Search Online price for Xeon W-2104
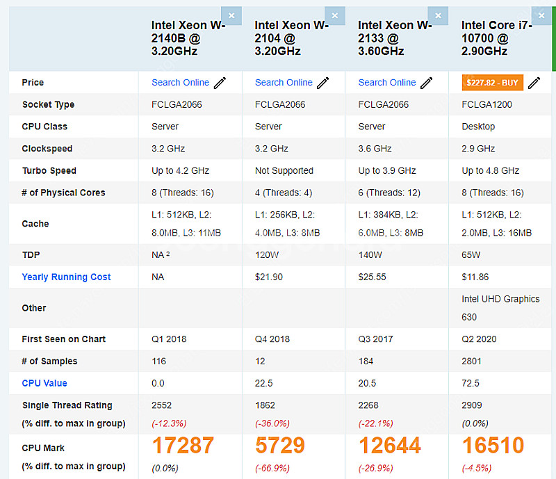The height and width of the screenshot is (479, 556). point(284,82)
